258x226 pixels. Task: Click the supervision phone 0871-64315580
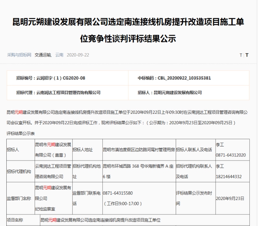(118, 193)
